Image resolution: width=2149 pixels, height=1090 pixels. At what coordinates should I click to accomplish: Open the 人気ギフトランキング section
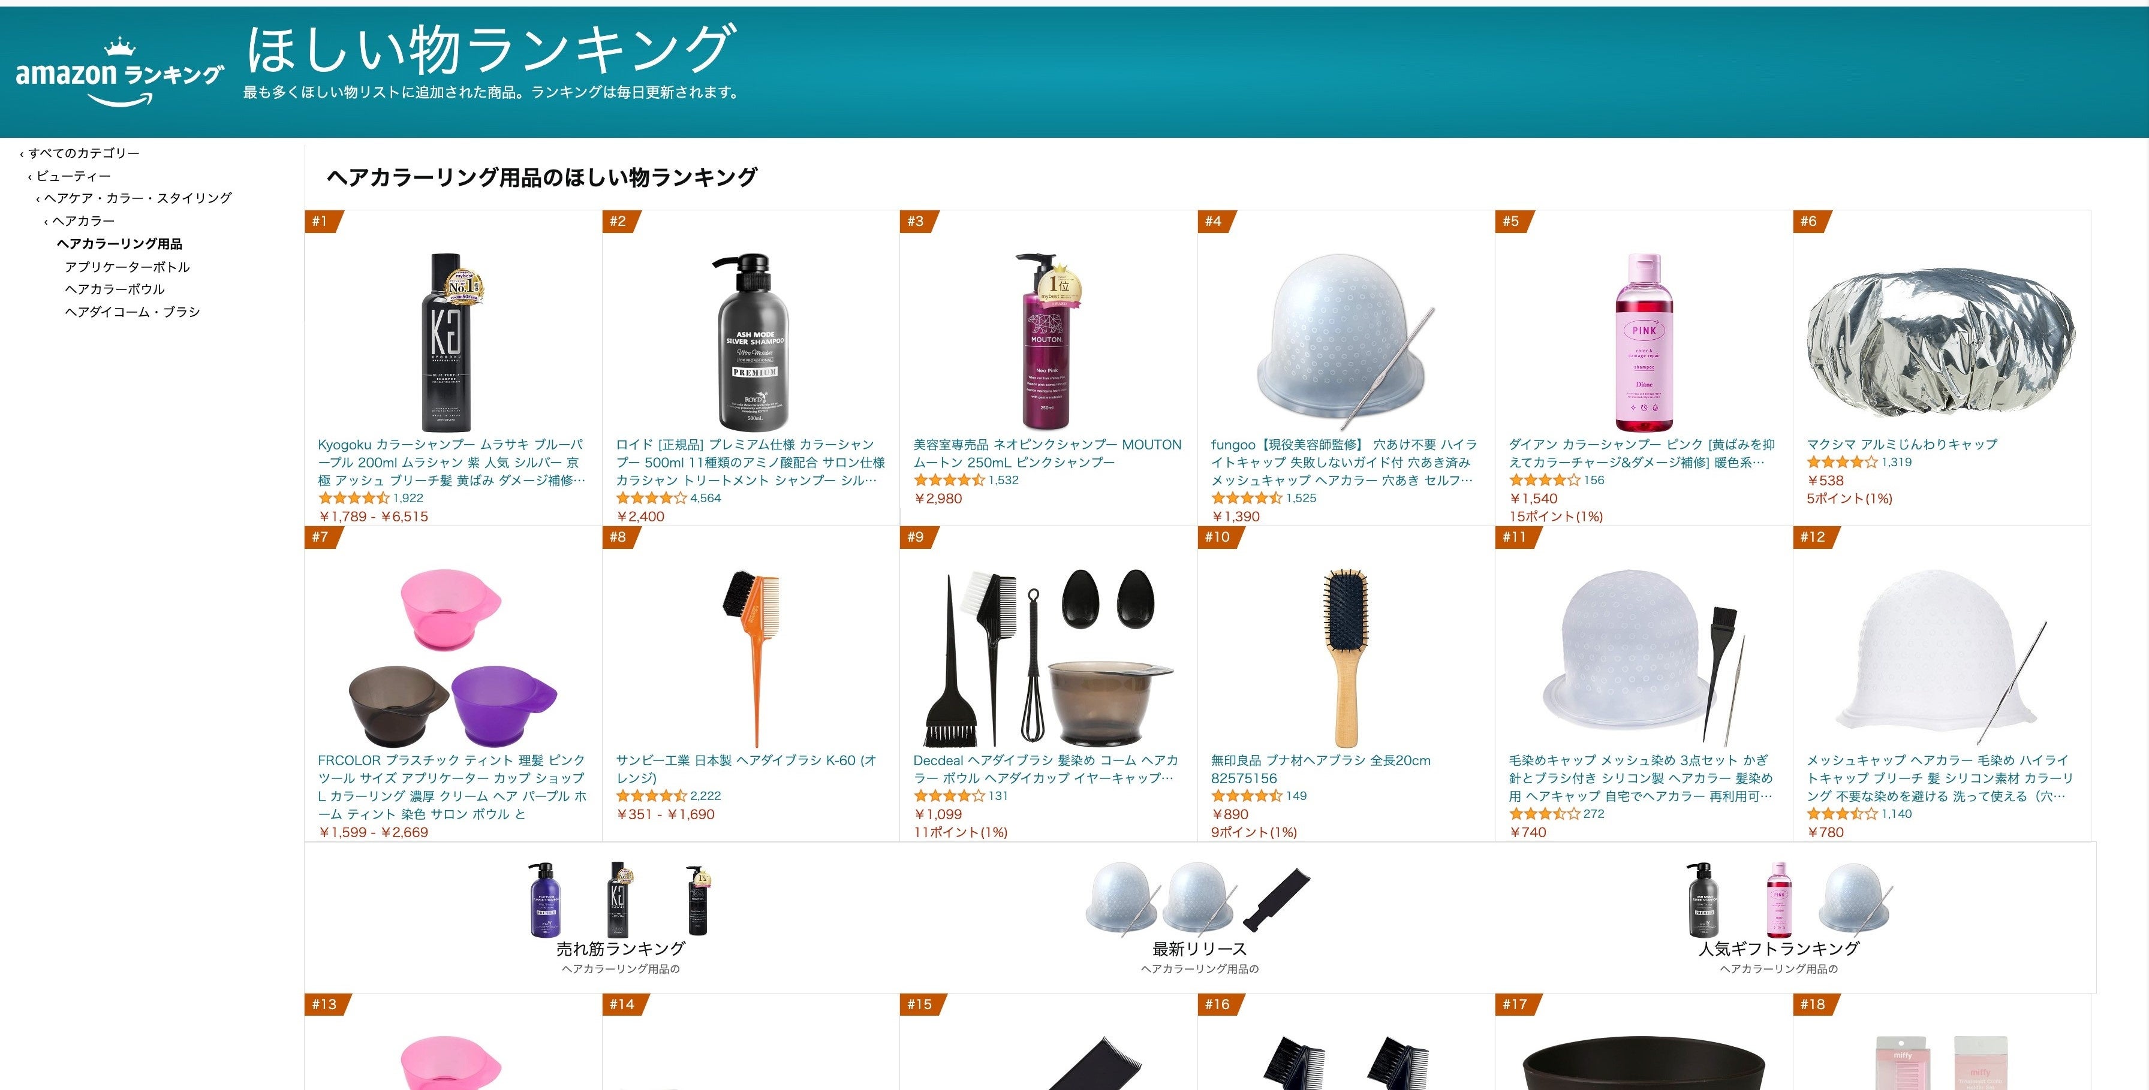point(1778,948)
